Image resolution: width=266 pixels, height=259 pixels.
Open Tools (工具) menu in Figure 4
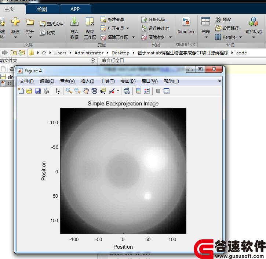click(108, 81)
